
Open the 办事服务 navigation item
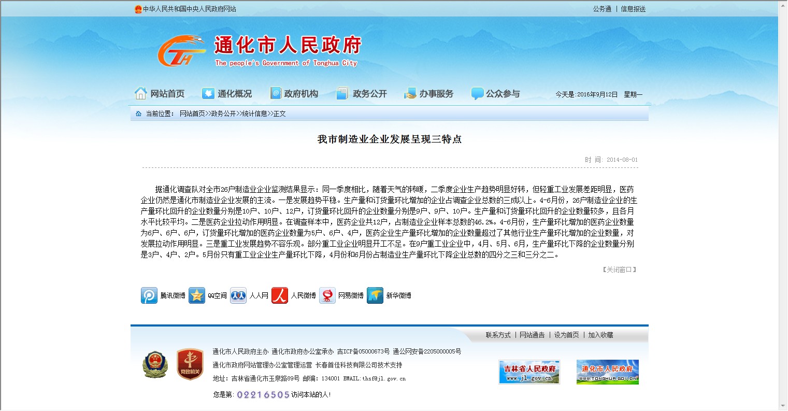[429, 94]
